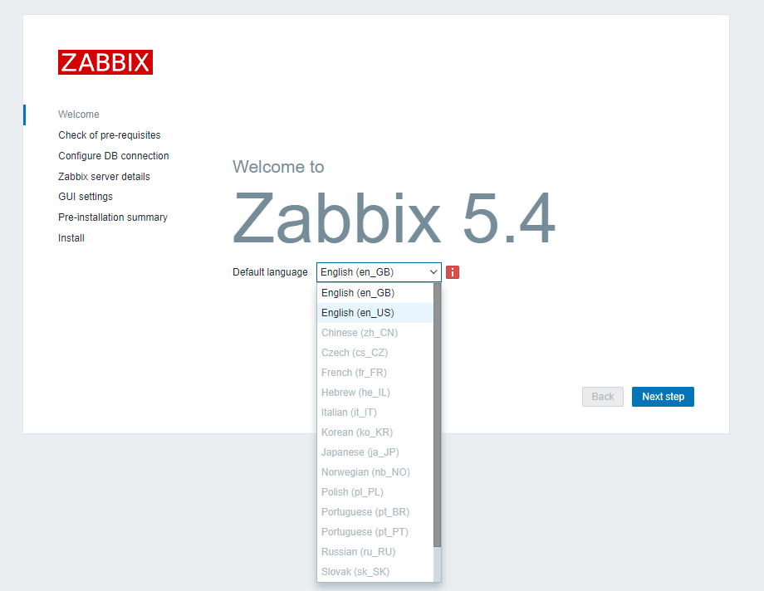Screen dimensions: 764x591
Task: Pick French (fr_FR) from the dropdown
Action: coord(354,373)
